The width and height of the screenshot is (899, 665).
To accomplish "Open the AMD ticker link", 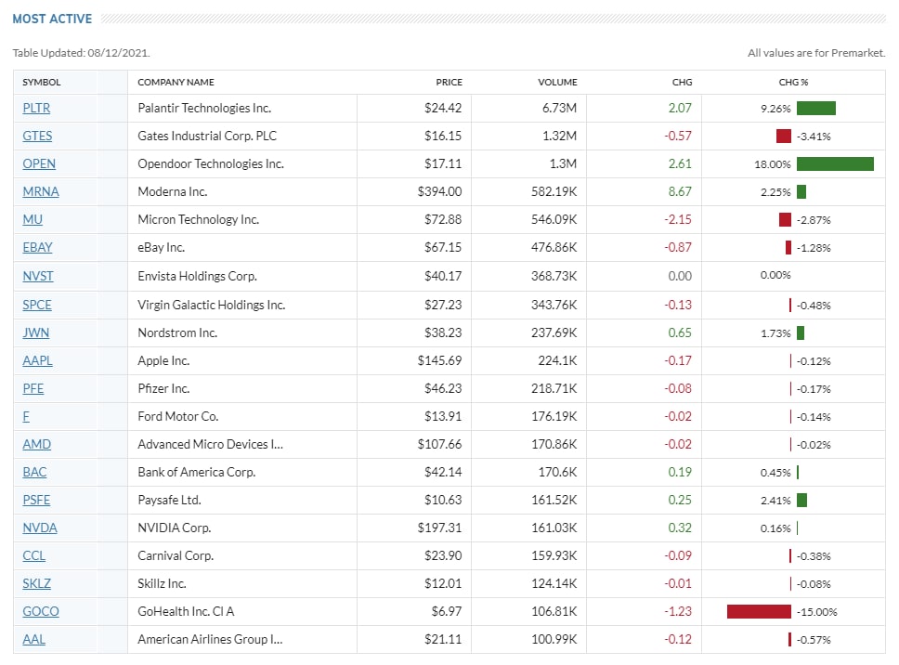I will 37,444.
